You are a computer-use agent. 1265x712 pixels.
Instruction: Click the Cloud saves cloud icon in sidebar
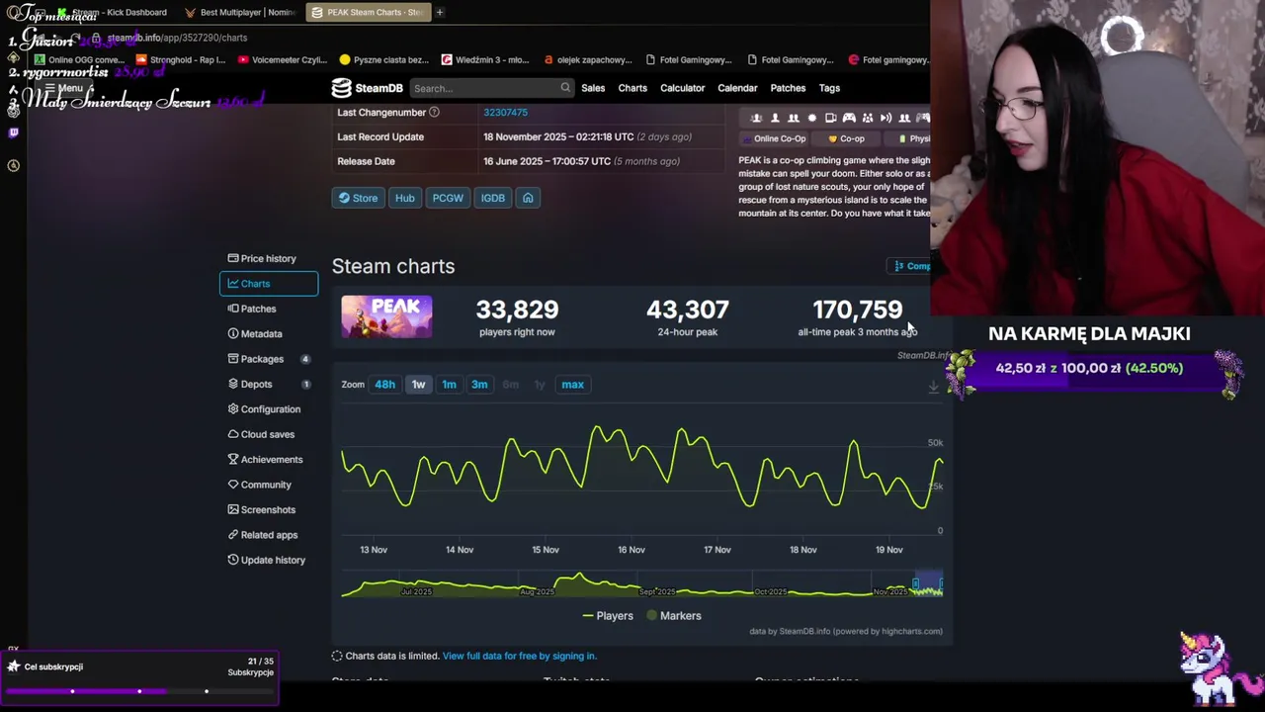click(x=233, y=434)
